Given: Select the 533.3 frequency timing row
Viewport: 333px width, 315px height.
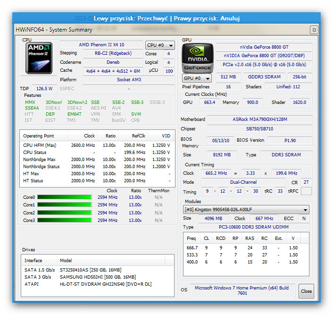Looking at the screenshot, I should 246,255.
